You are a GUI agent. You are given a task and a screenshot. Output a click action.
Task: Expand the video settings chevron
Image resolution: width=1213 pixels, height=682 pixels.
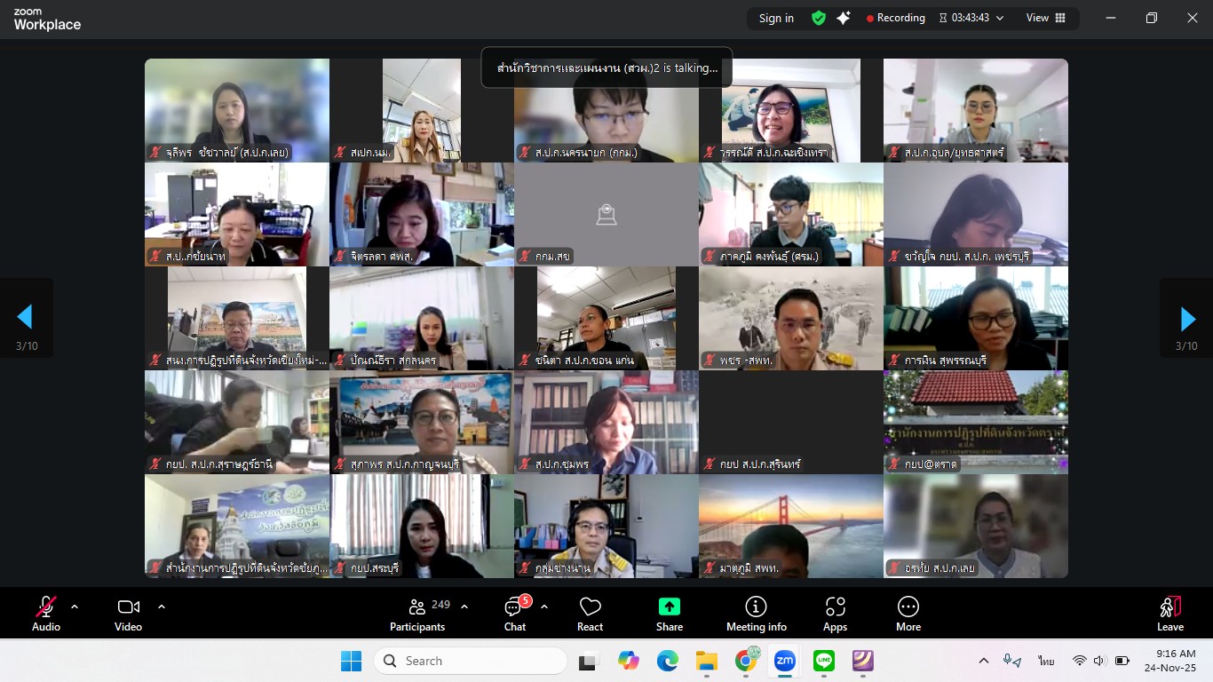point(162,607)
